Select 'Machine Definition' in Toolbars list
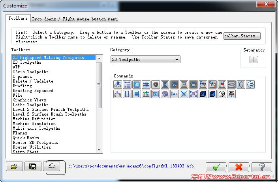278x182 pixels. click(54, 119)
